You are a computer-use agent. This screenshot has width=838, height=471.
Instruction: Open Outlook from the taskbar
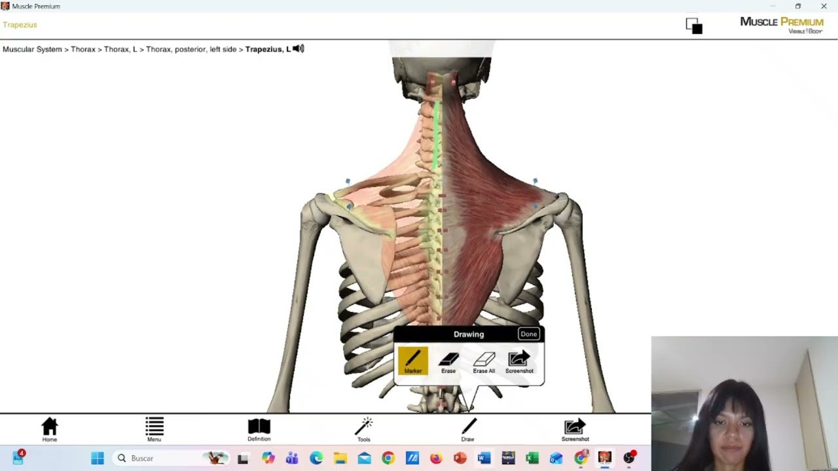556,459
